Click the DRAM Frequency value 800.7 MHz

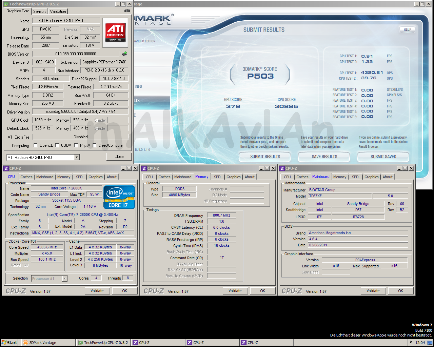pos(222,215)
